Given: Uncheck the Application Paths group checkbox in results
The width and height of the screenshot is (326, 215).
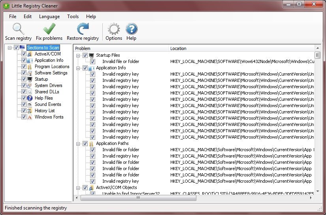Looking at the screenshot, I should click(x=85, y=144).
